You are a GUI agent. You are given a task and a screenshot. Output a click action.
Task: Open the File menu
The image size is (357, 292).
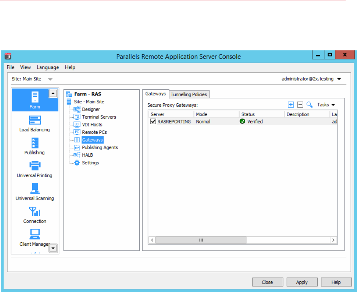11,67
